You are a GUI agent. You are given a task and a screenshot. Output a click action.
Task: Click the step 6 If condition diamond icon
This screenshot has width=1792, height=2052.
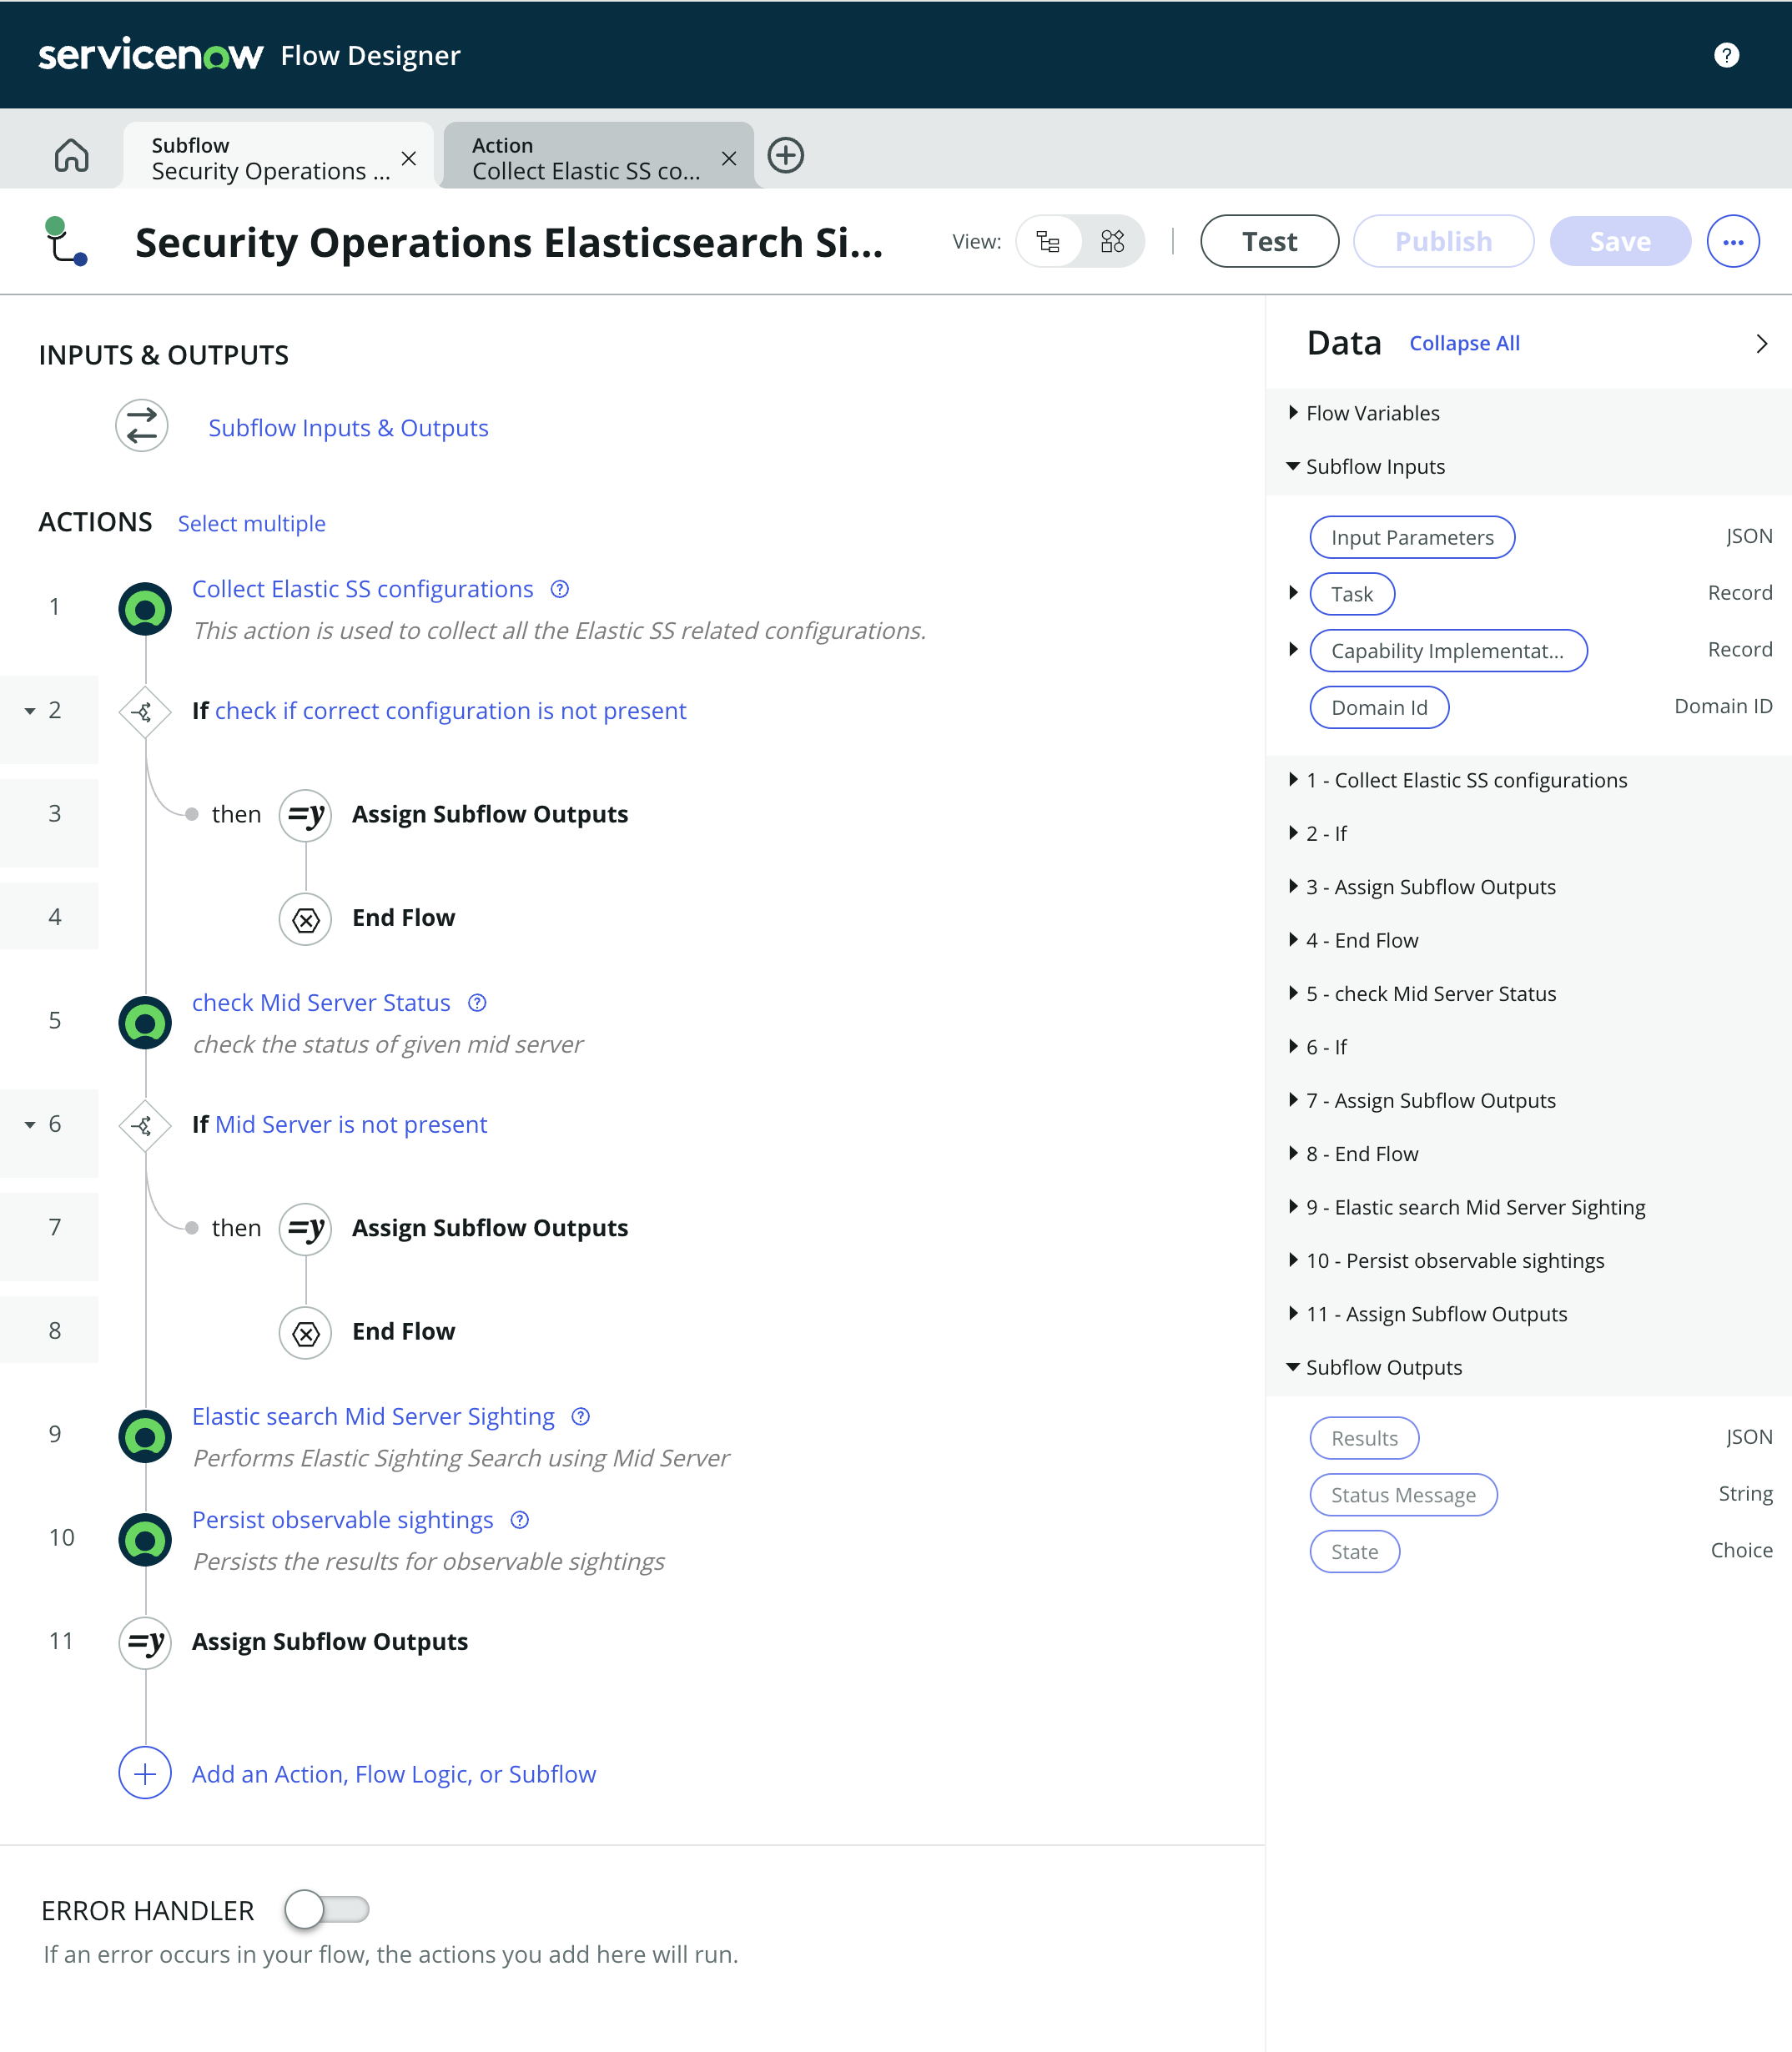coord(145,1125)
